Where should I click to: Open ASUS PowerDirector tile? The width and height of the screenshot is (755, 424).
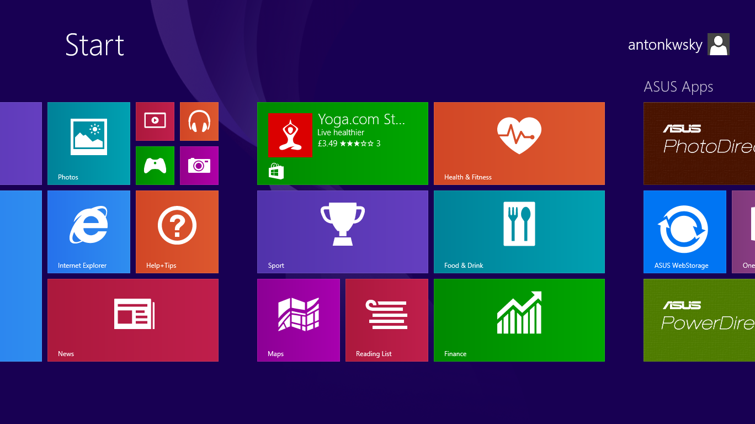point(699,320)
